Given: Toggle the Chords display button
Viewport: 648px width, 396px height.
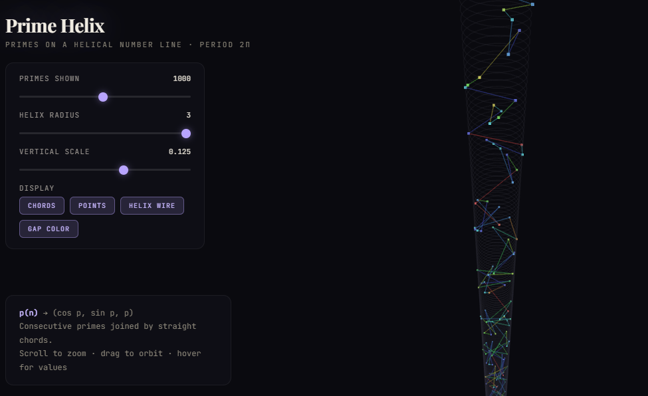Looking at the screenshot, I should (x=42, y=206).
